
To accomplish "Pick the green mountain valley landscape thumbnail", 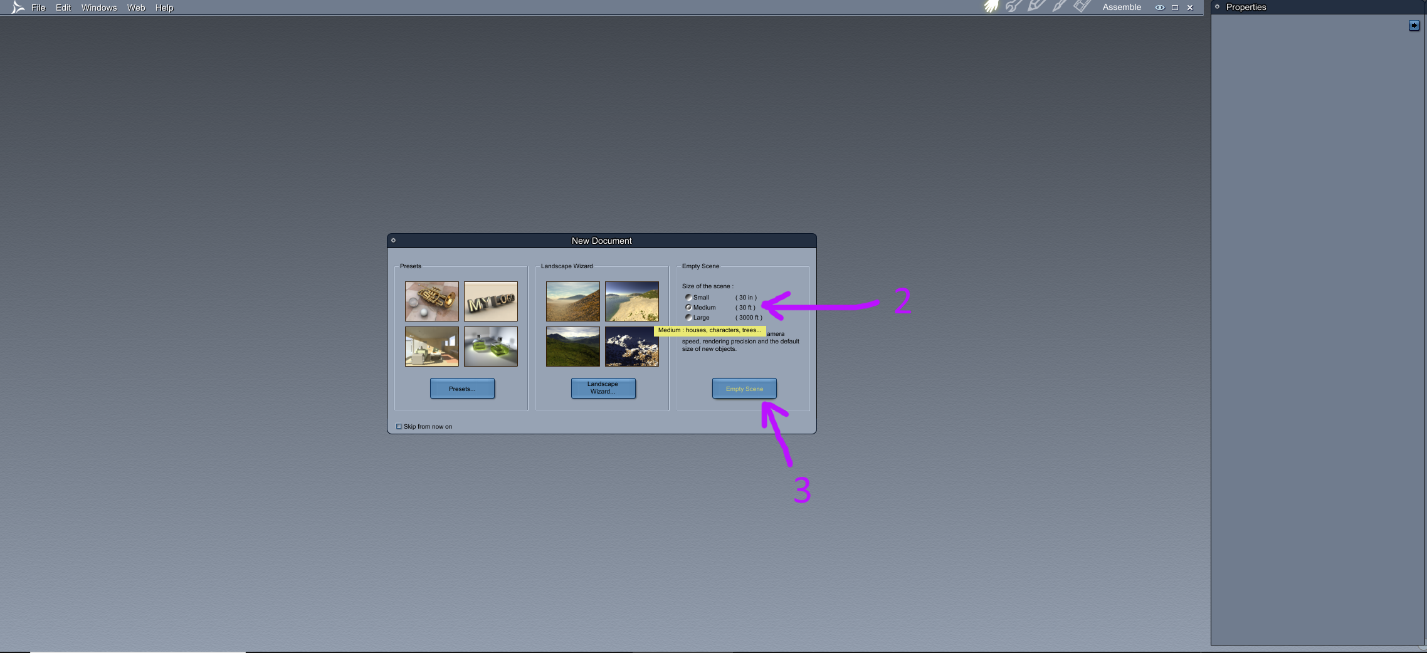I will (x=573, y=347).
